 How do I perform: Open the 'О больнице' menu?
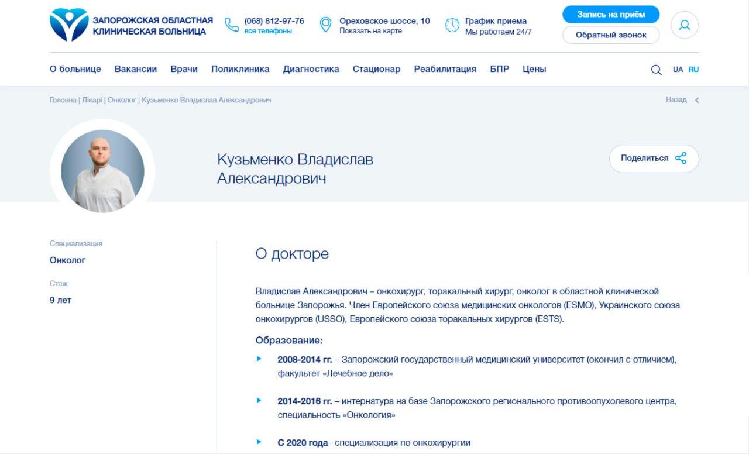click(75, 69)
